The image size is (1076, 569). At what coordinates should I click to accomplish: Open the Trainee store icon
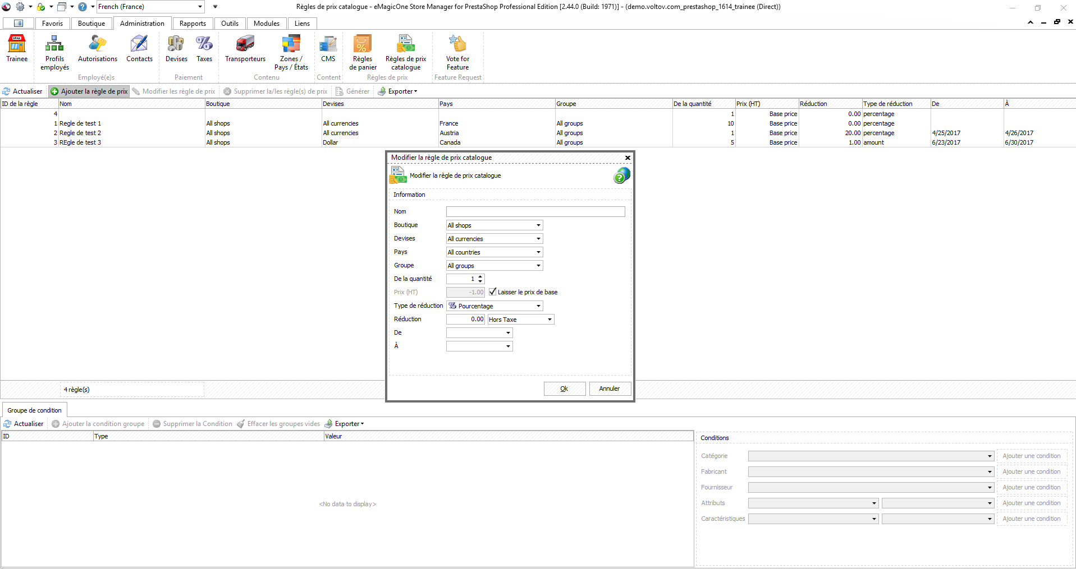17,49
